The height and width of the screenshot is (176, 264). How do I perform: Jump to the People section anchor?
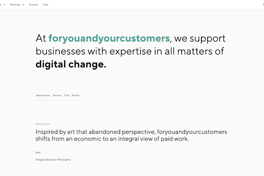click(75, 95)
